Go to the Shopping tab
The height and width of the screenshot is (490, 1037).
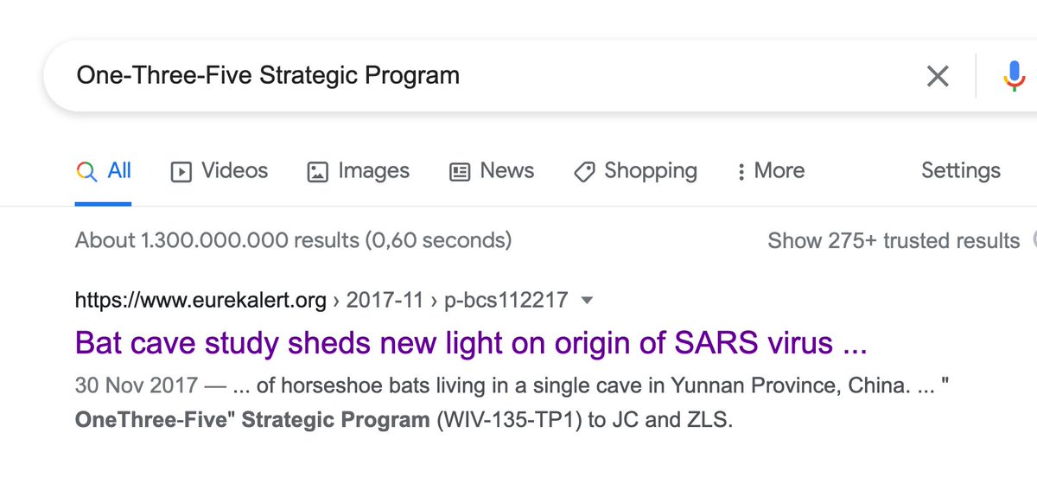click(650, 171)
